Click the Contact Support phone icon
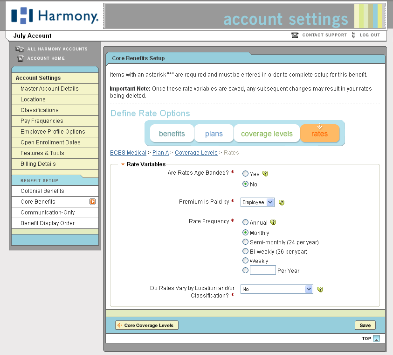 pyautogui.click(x=295, y=35)
